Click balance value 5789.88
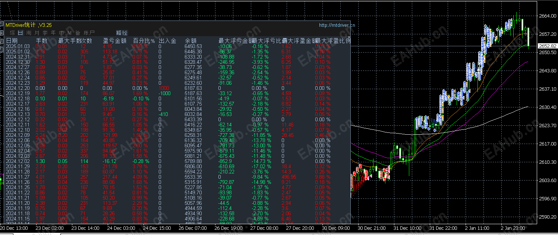This screenshot has width=558, height=235. pyautogui.click(x=193, y=161)
